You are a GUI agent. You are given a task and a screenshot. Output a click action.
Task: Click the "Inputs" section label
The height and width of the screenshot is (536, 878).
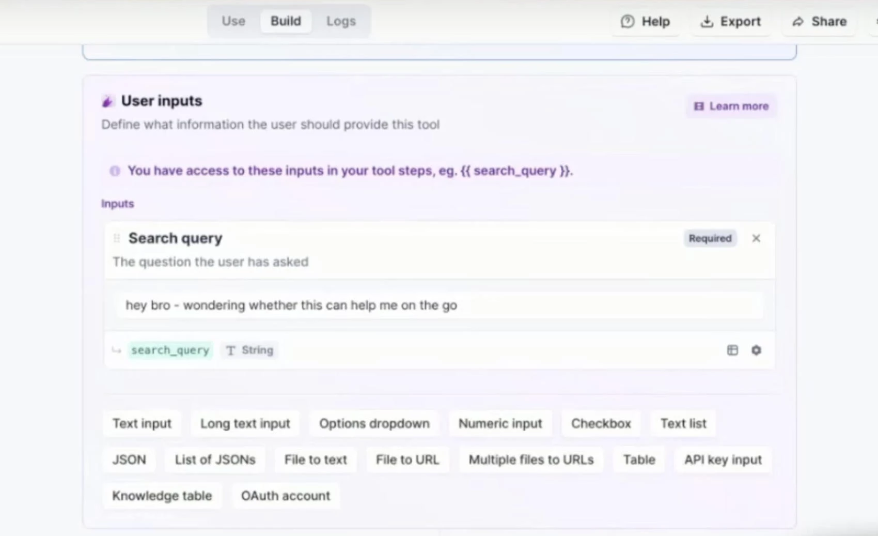tap(118, 204)
